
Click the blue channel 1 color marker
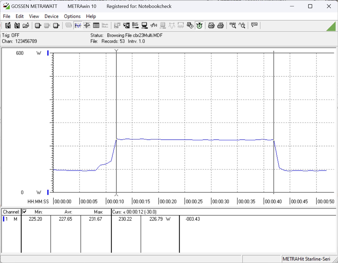click(4, 219)
